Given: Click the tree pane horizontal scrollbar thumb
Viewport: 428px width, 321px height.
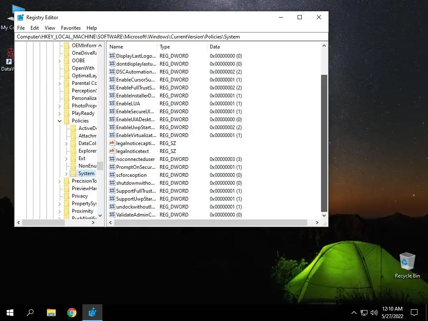Looking at the screenshot, I should (43, 223).
